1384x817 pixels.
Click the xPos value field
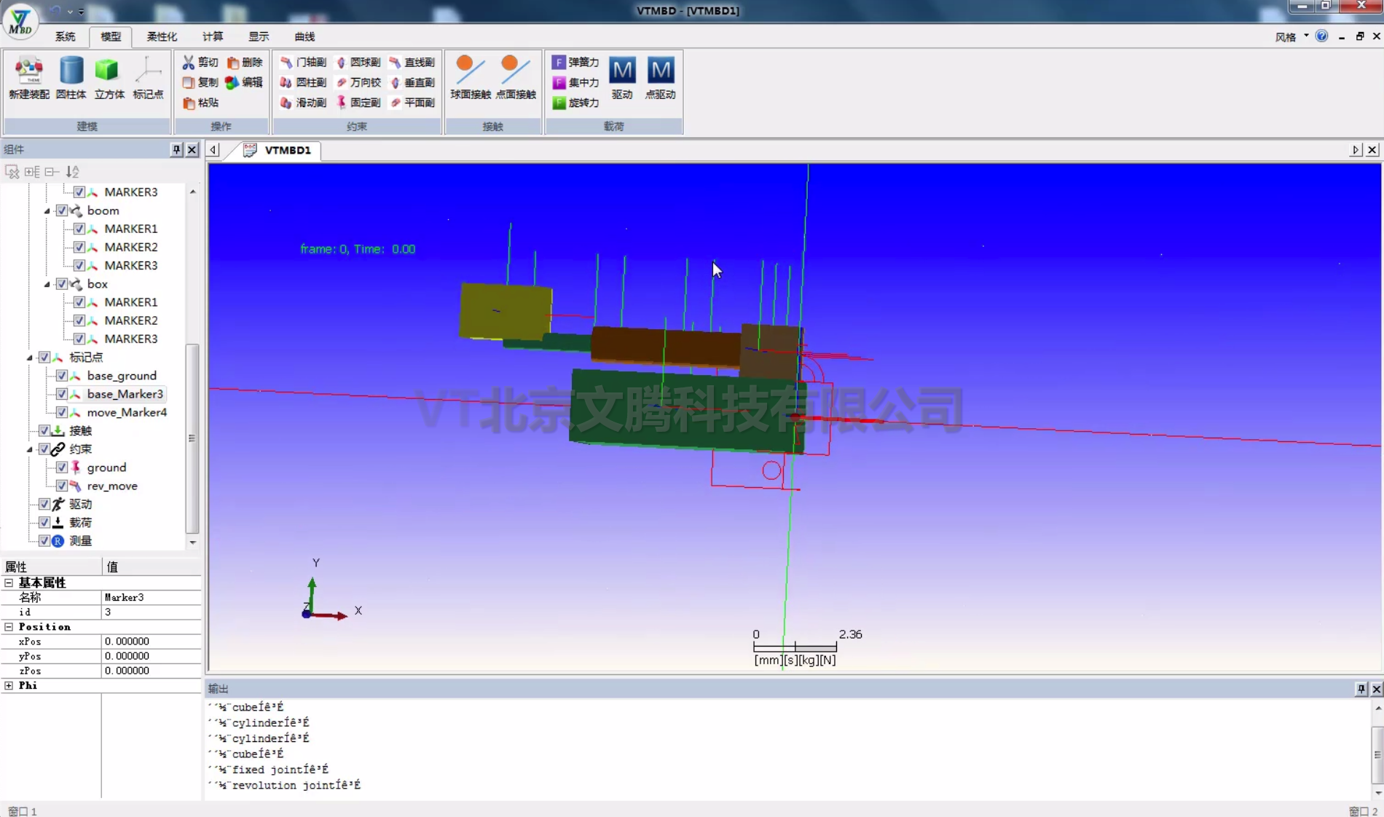click(151, 642)
